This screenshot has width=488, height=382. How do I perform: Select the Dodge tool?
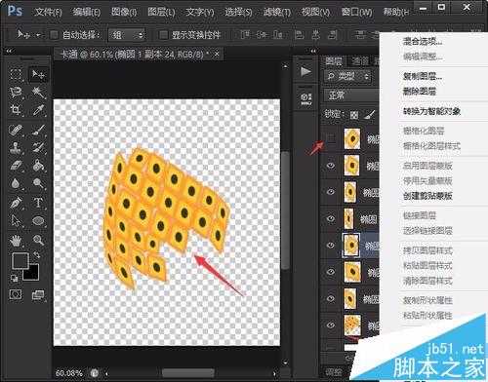tap(38, 183)
